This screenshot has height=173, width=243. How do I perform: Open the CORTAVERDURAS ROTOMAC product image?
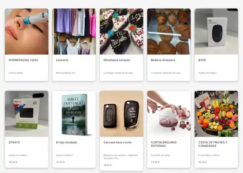[x=169, y=114]
